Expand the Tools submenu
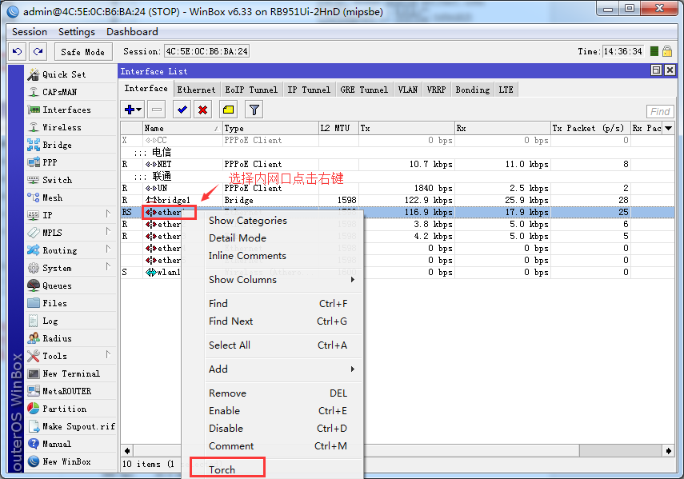This screenshot has height=479, width=684. tap(108, 354)
